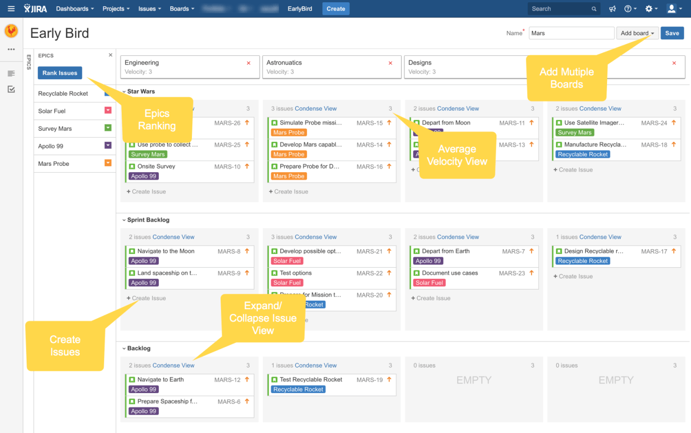691x433 pixels.
Task: Open the Add board dropdown
Action: (x=637, y=33)
